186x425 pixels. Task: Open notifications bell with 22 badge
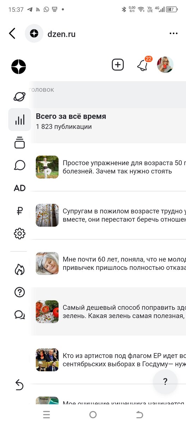click(x=143, y=65)
